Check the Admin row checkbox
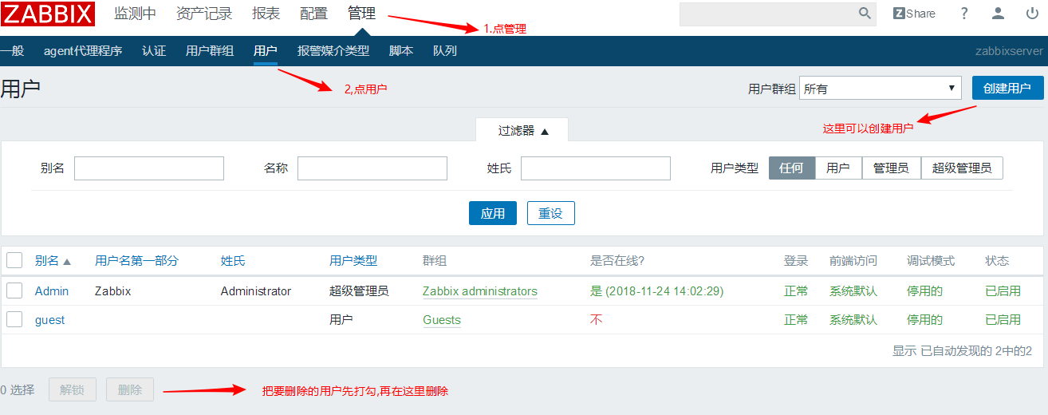This screenshot has width=1048, height=415. [14, 290]
